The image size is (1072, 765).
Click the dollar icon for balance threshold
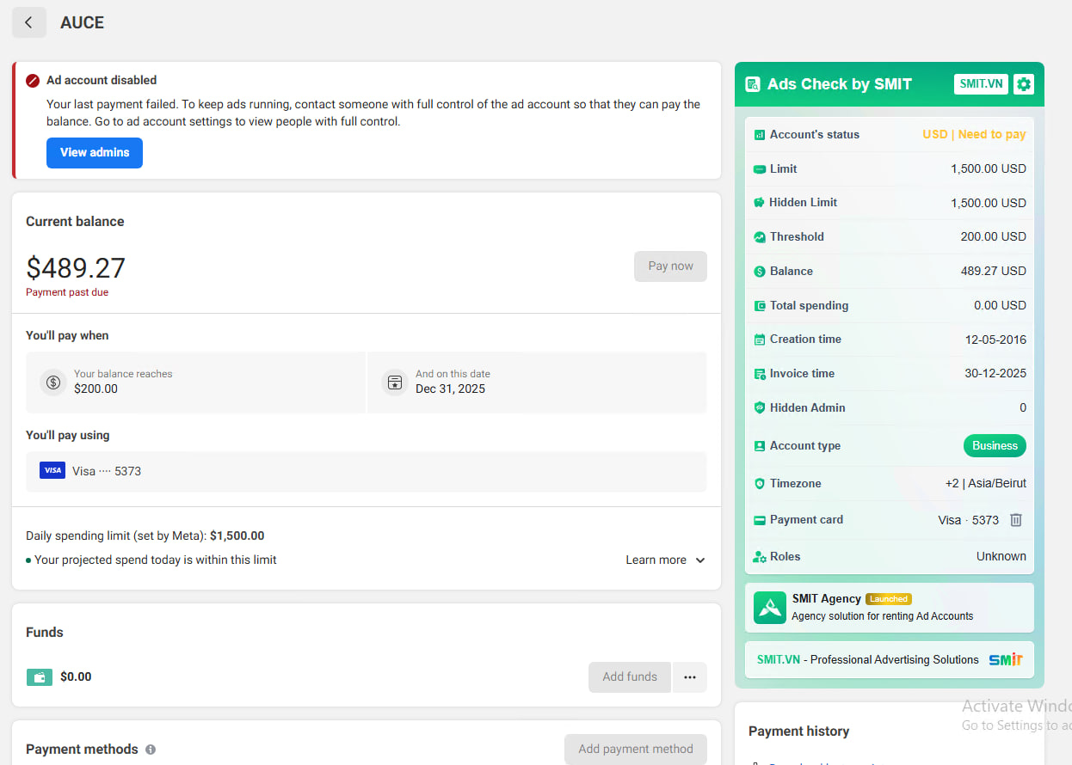[53, 382]
